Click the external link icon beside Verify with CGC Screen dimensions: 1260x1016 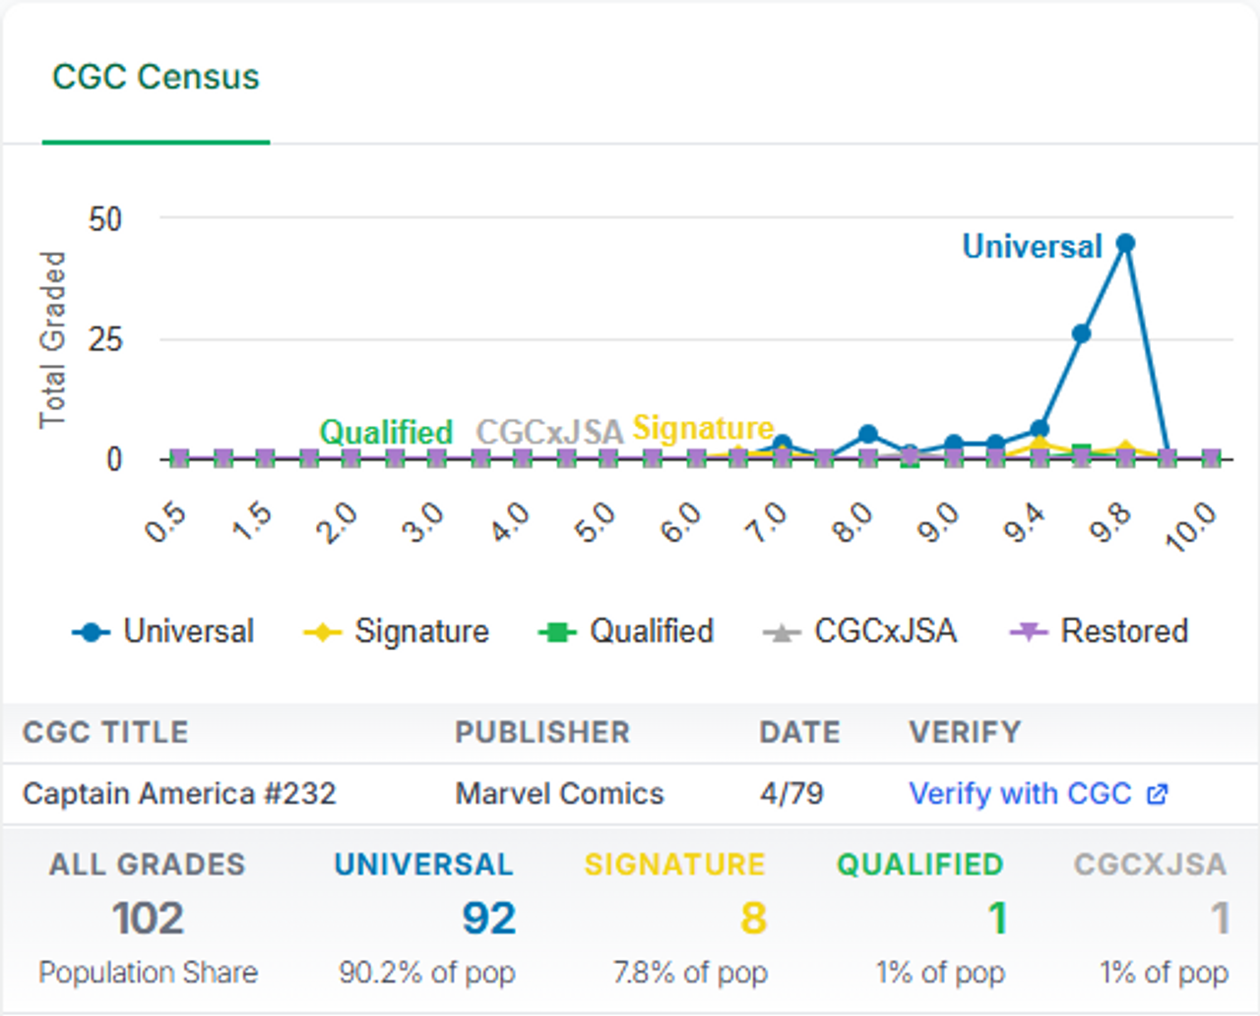pos(1157,794)
